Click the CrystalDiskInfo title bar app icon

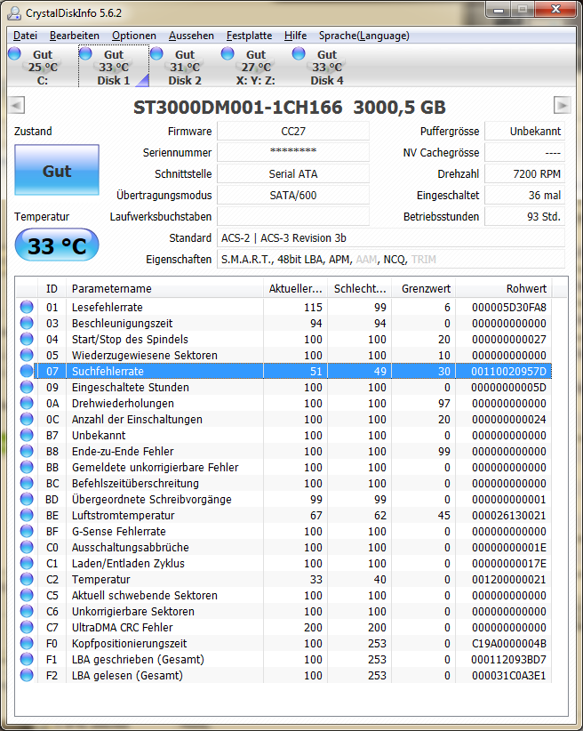(14, 12)
